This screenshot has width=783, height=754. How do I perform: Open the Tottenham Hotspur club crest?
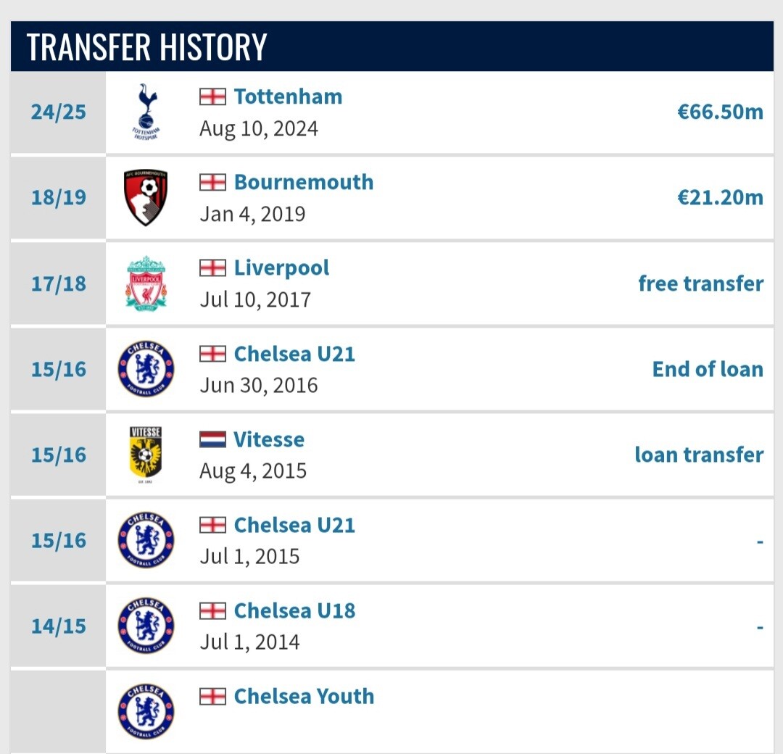pos(146,112)
